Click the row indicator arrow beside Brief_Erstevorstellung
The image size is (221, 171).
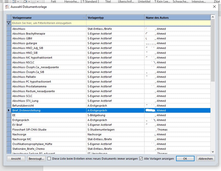[x=9, y=110]
